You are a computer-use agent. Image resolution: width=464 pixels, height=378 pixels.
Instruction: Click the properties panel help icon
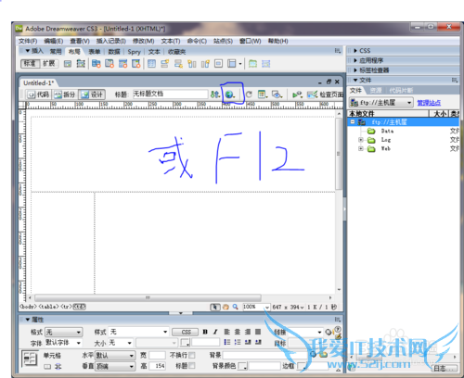(338, 329)
